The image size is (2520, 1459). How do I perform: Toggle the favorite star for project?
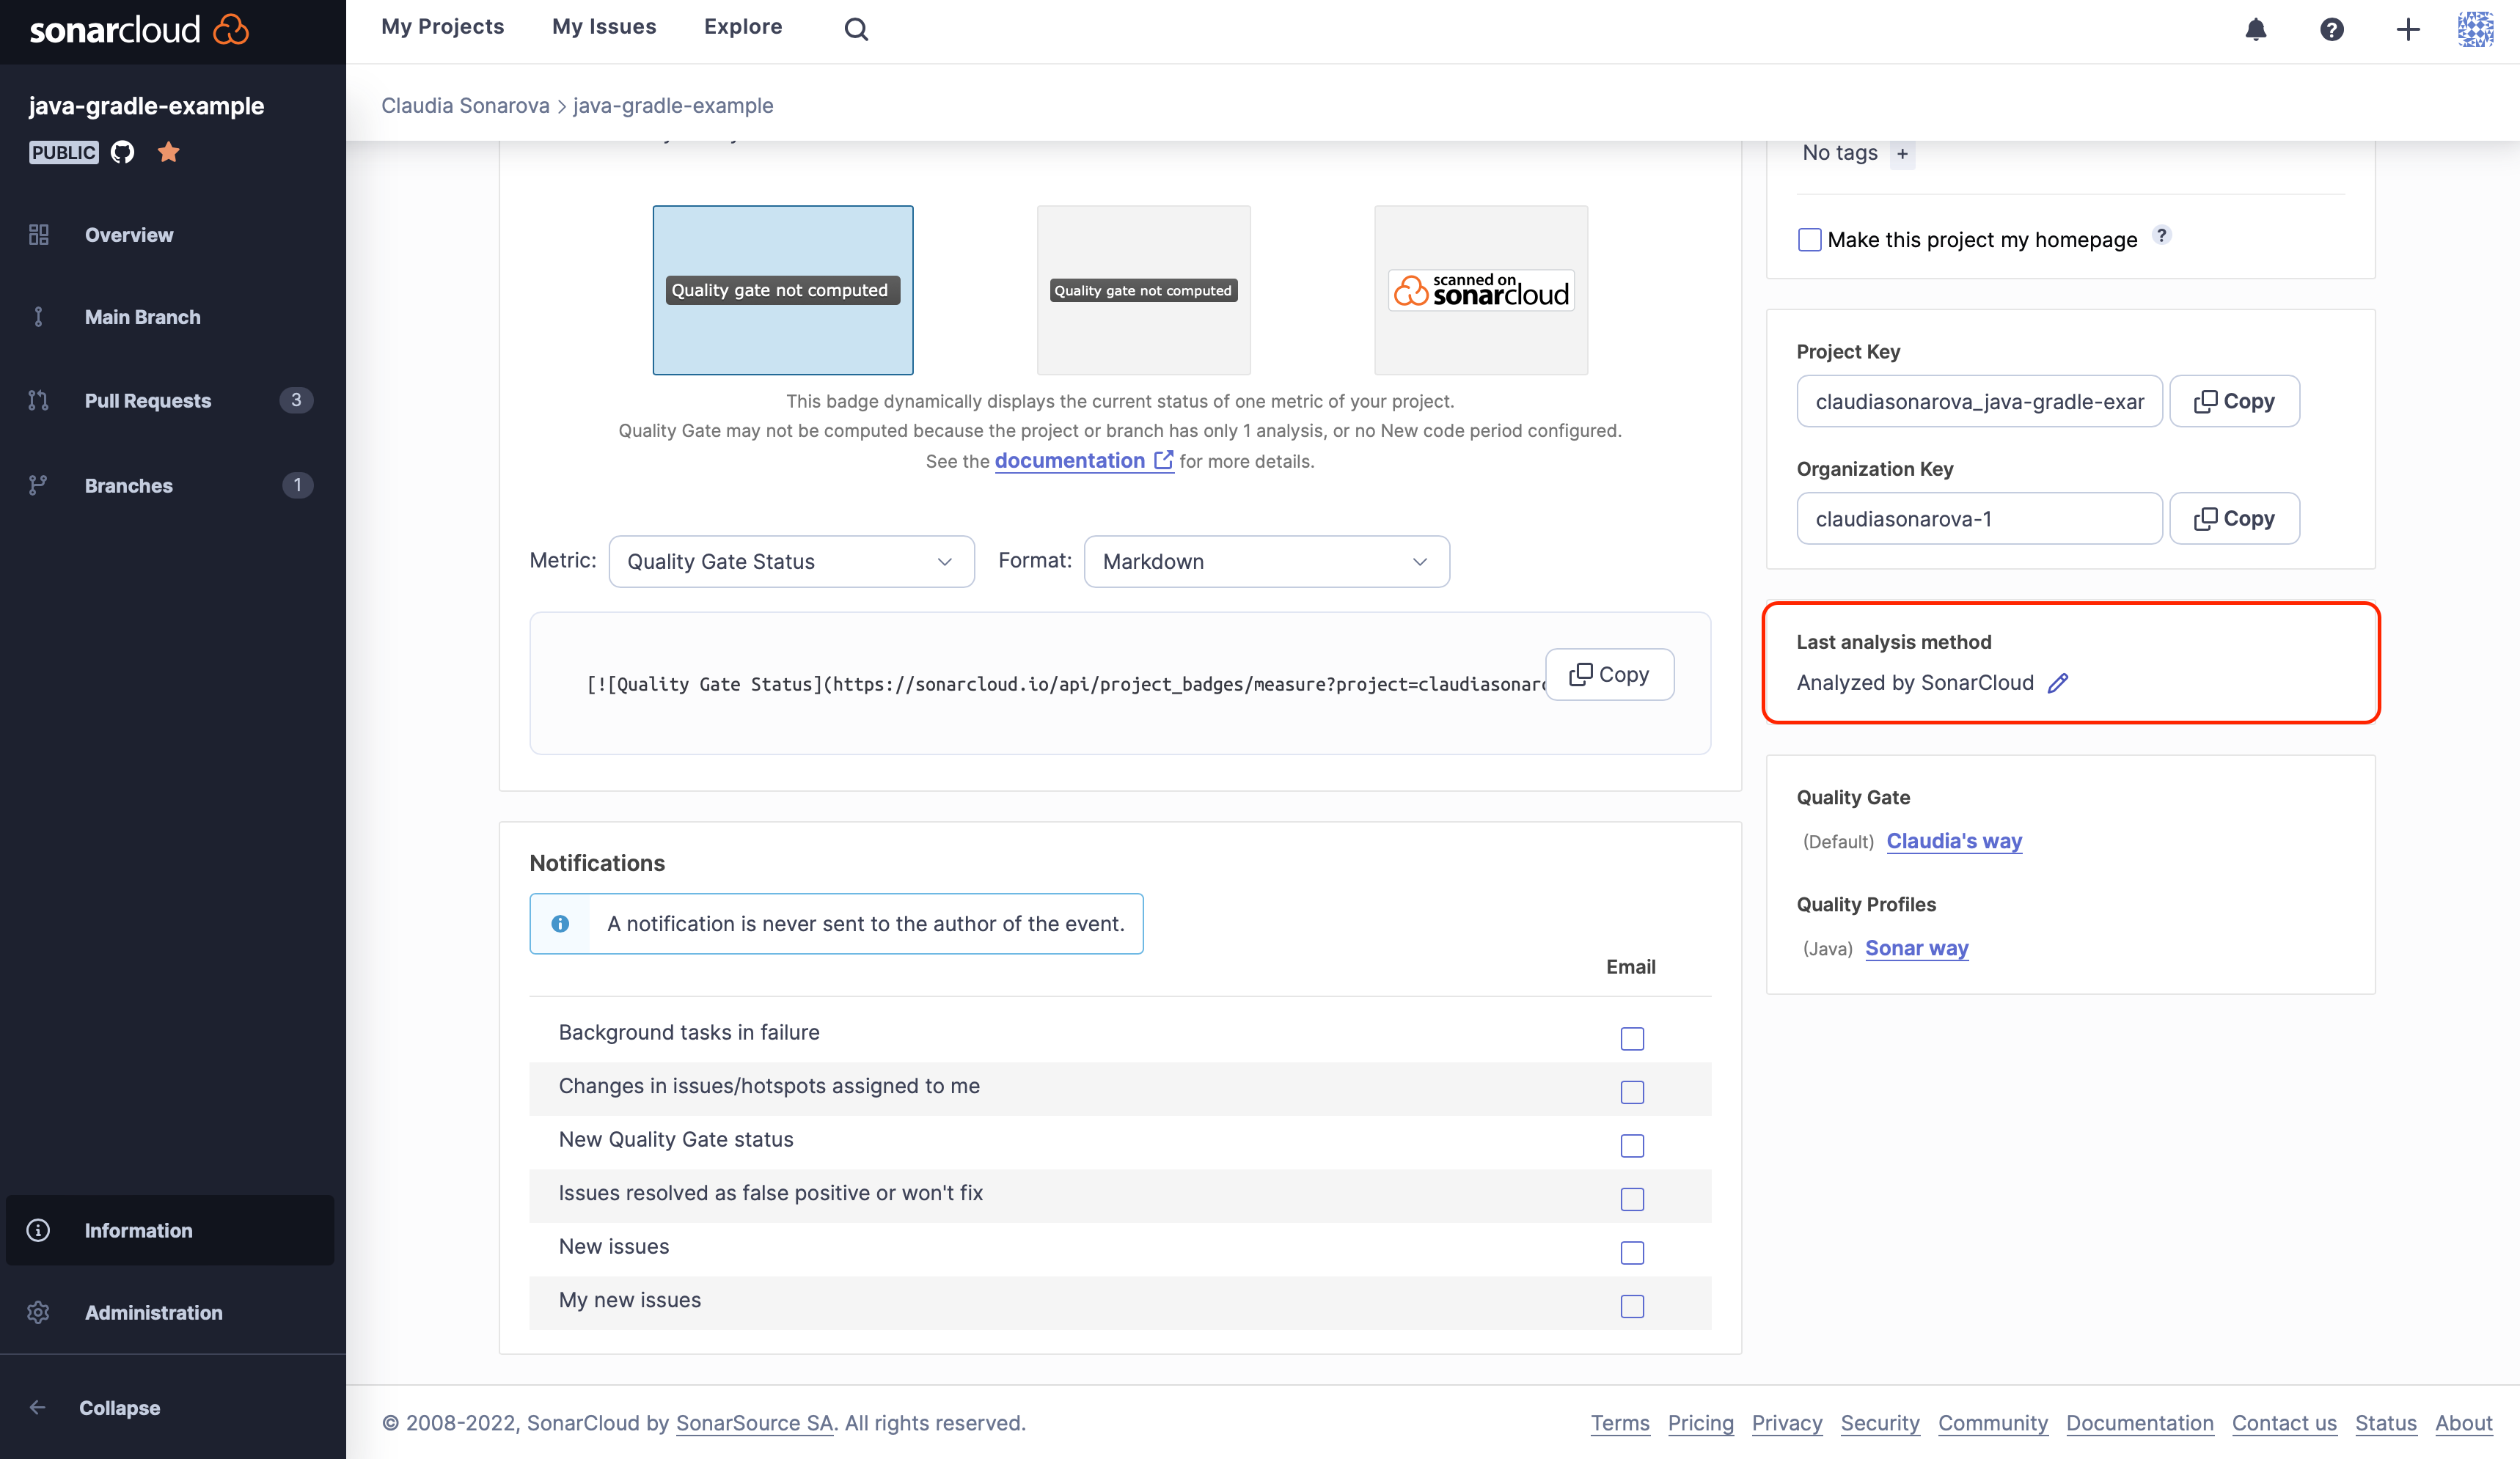pyautogui.click(x=168, y=152)
